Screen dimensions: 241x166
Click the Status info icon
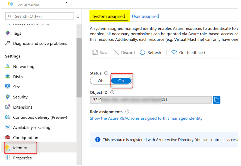tap(106, 73)
